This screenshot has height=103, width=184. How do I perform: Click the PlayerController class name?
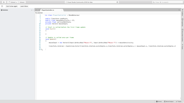coord(60,15)
